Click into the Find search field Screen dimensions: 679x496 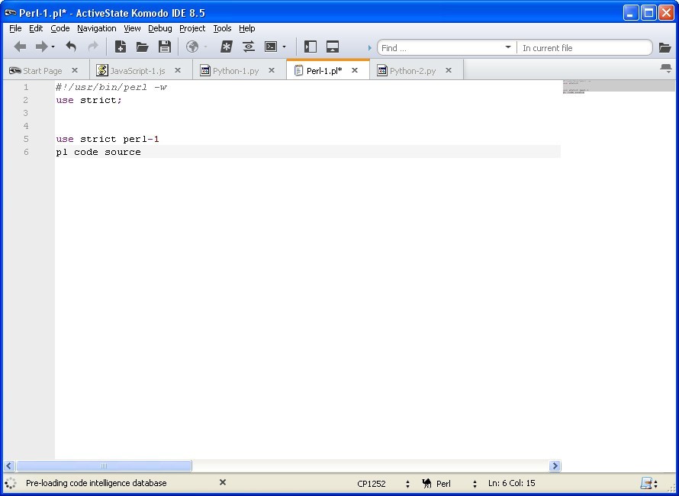pos(439,47)
